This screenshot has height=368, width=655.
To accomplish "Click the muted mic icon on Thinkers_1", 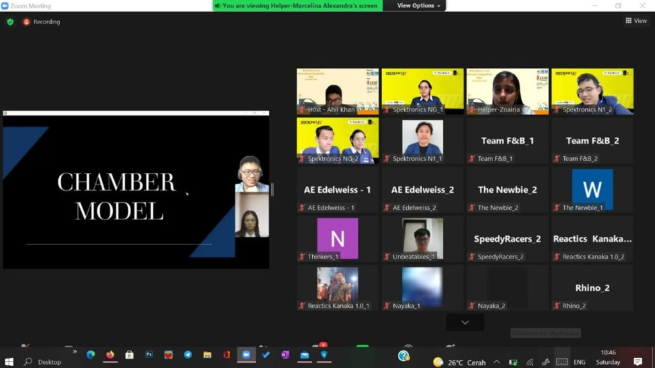I will [x=302, y=257].
